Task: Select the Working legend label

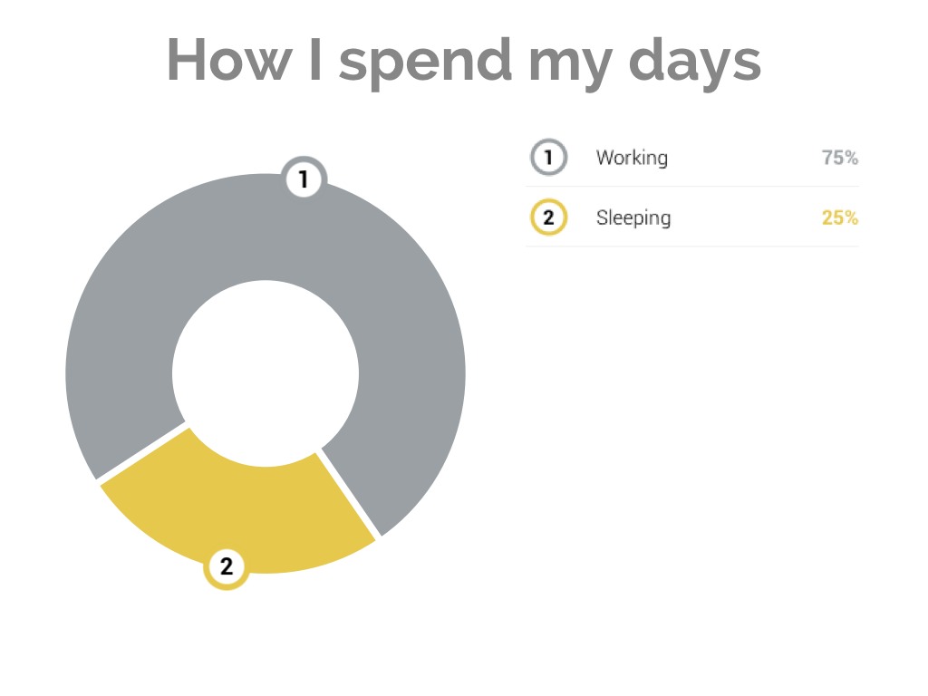Action: pyautogui.click(x=632, y=158)
